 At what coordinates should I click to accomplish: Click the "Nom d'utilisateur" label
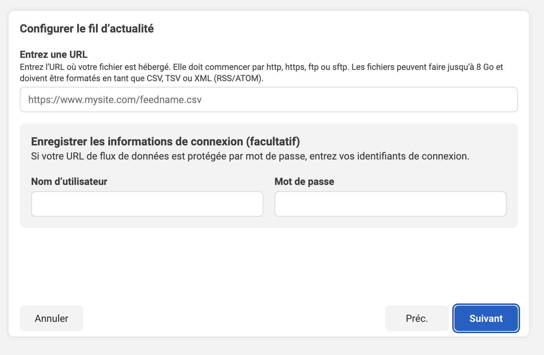click(69, 181)
